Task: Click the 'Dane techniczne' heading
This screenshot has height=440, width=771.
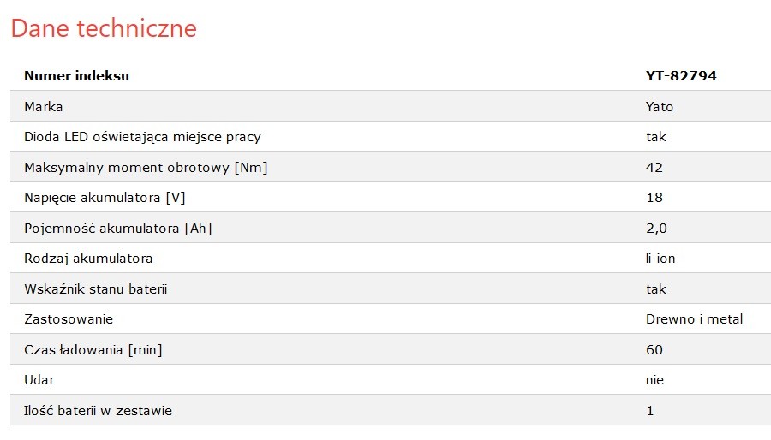Action: pyautogui.click(x=104, y=28)
